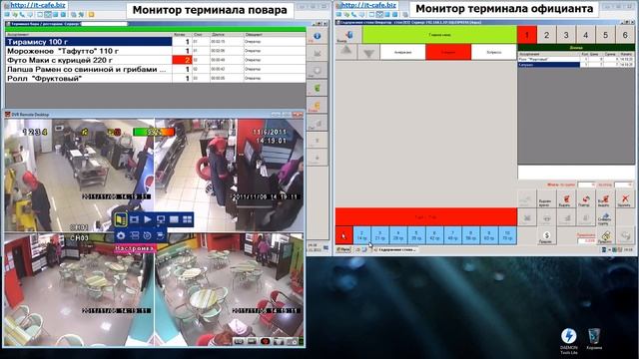Choose portion button 2, 14 гр

(x=361, y=235)
